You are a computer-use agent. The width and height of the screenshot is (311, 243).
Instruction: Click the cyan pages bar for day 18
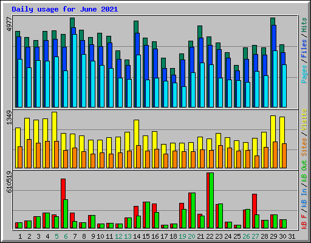[x=175, y=95]
